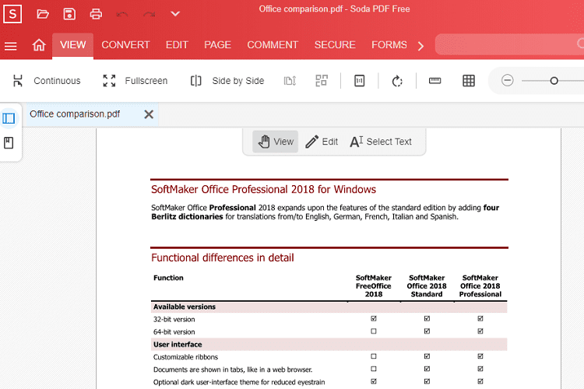This screenshot has width=584, height=389.
Task: Close the Office comparison.pdf tab
Action: (x=149, y=114)
